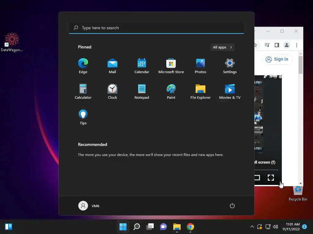Viewport: 313px width, 234px height.
Task: Show hidden system tray icons
Action: point(252,227)
